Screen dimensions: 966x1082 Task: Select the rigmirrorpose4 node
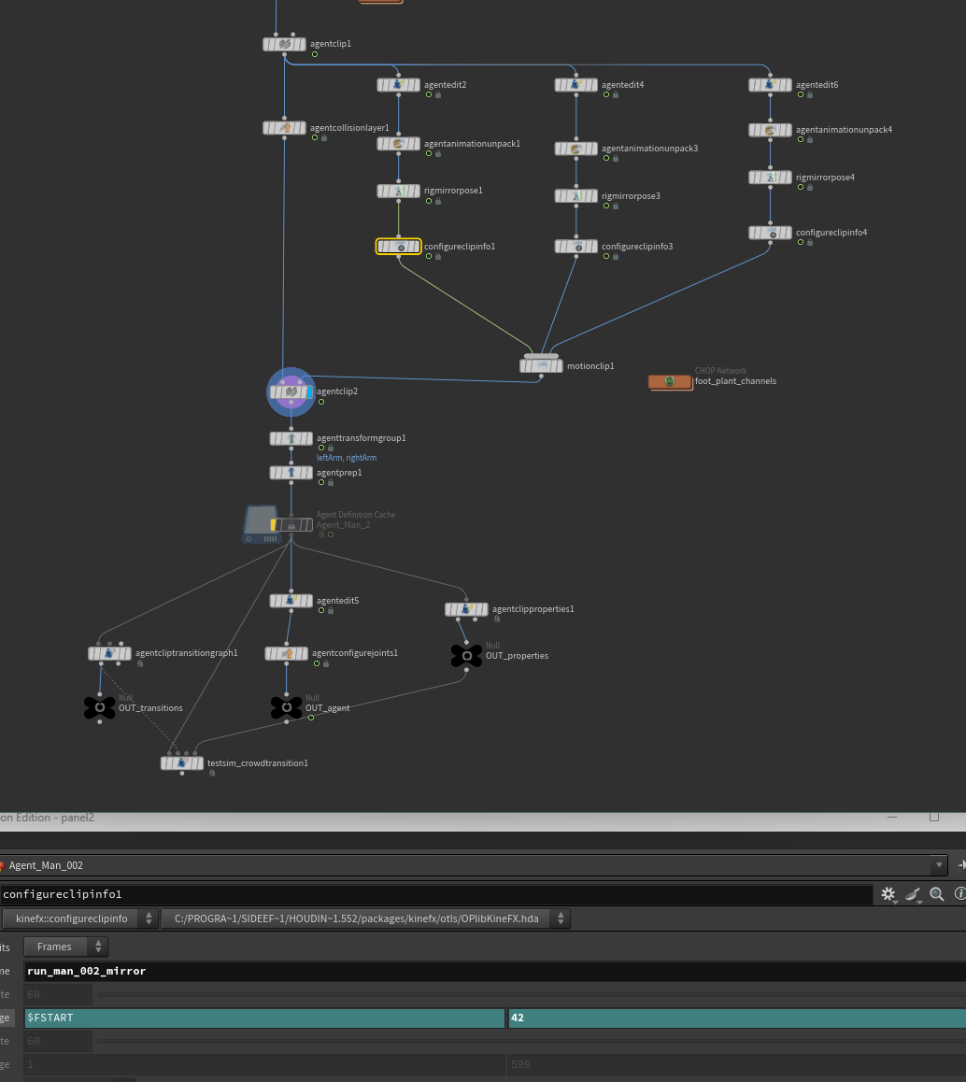pyautogui.click(x=770, y=178)
